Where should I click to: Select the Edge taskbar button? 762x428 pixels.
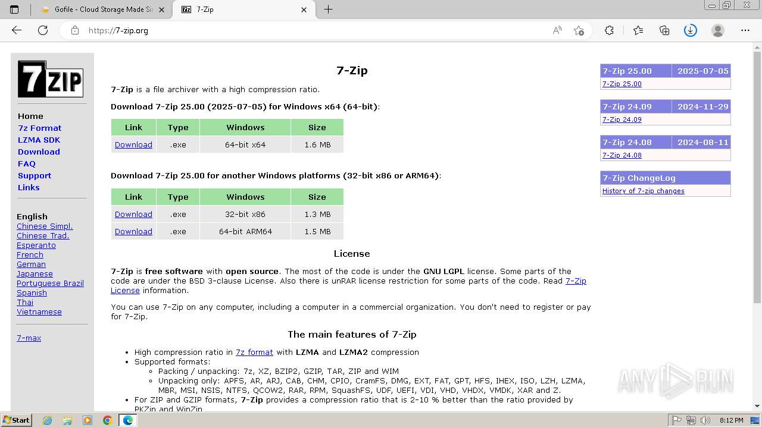coord(128,420)
